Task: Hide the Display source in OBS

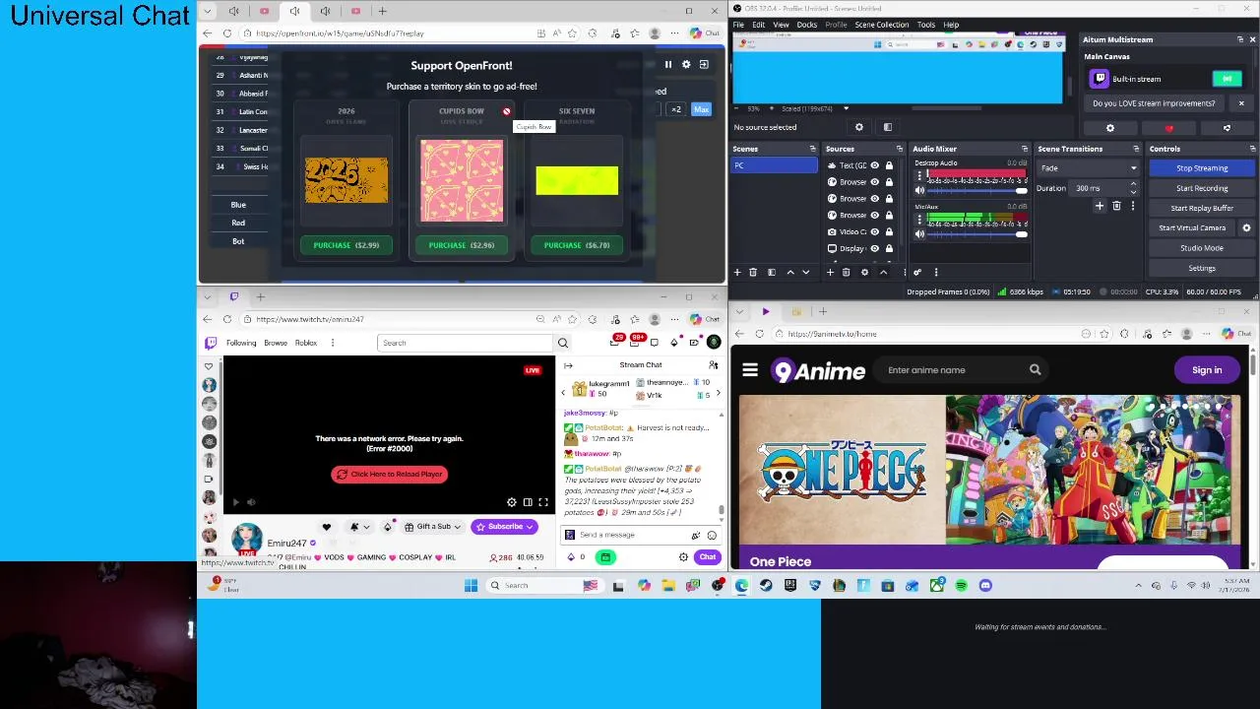Action: (x=874, y=248)
